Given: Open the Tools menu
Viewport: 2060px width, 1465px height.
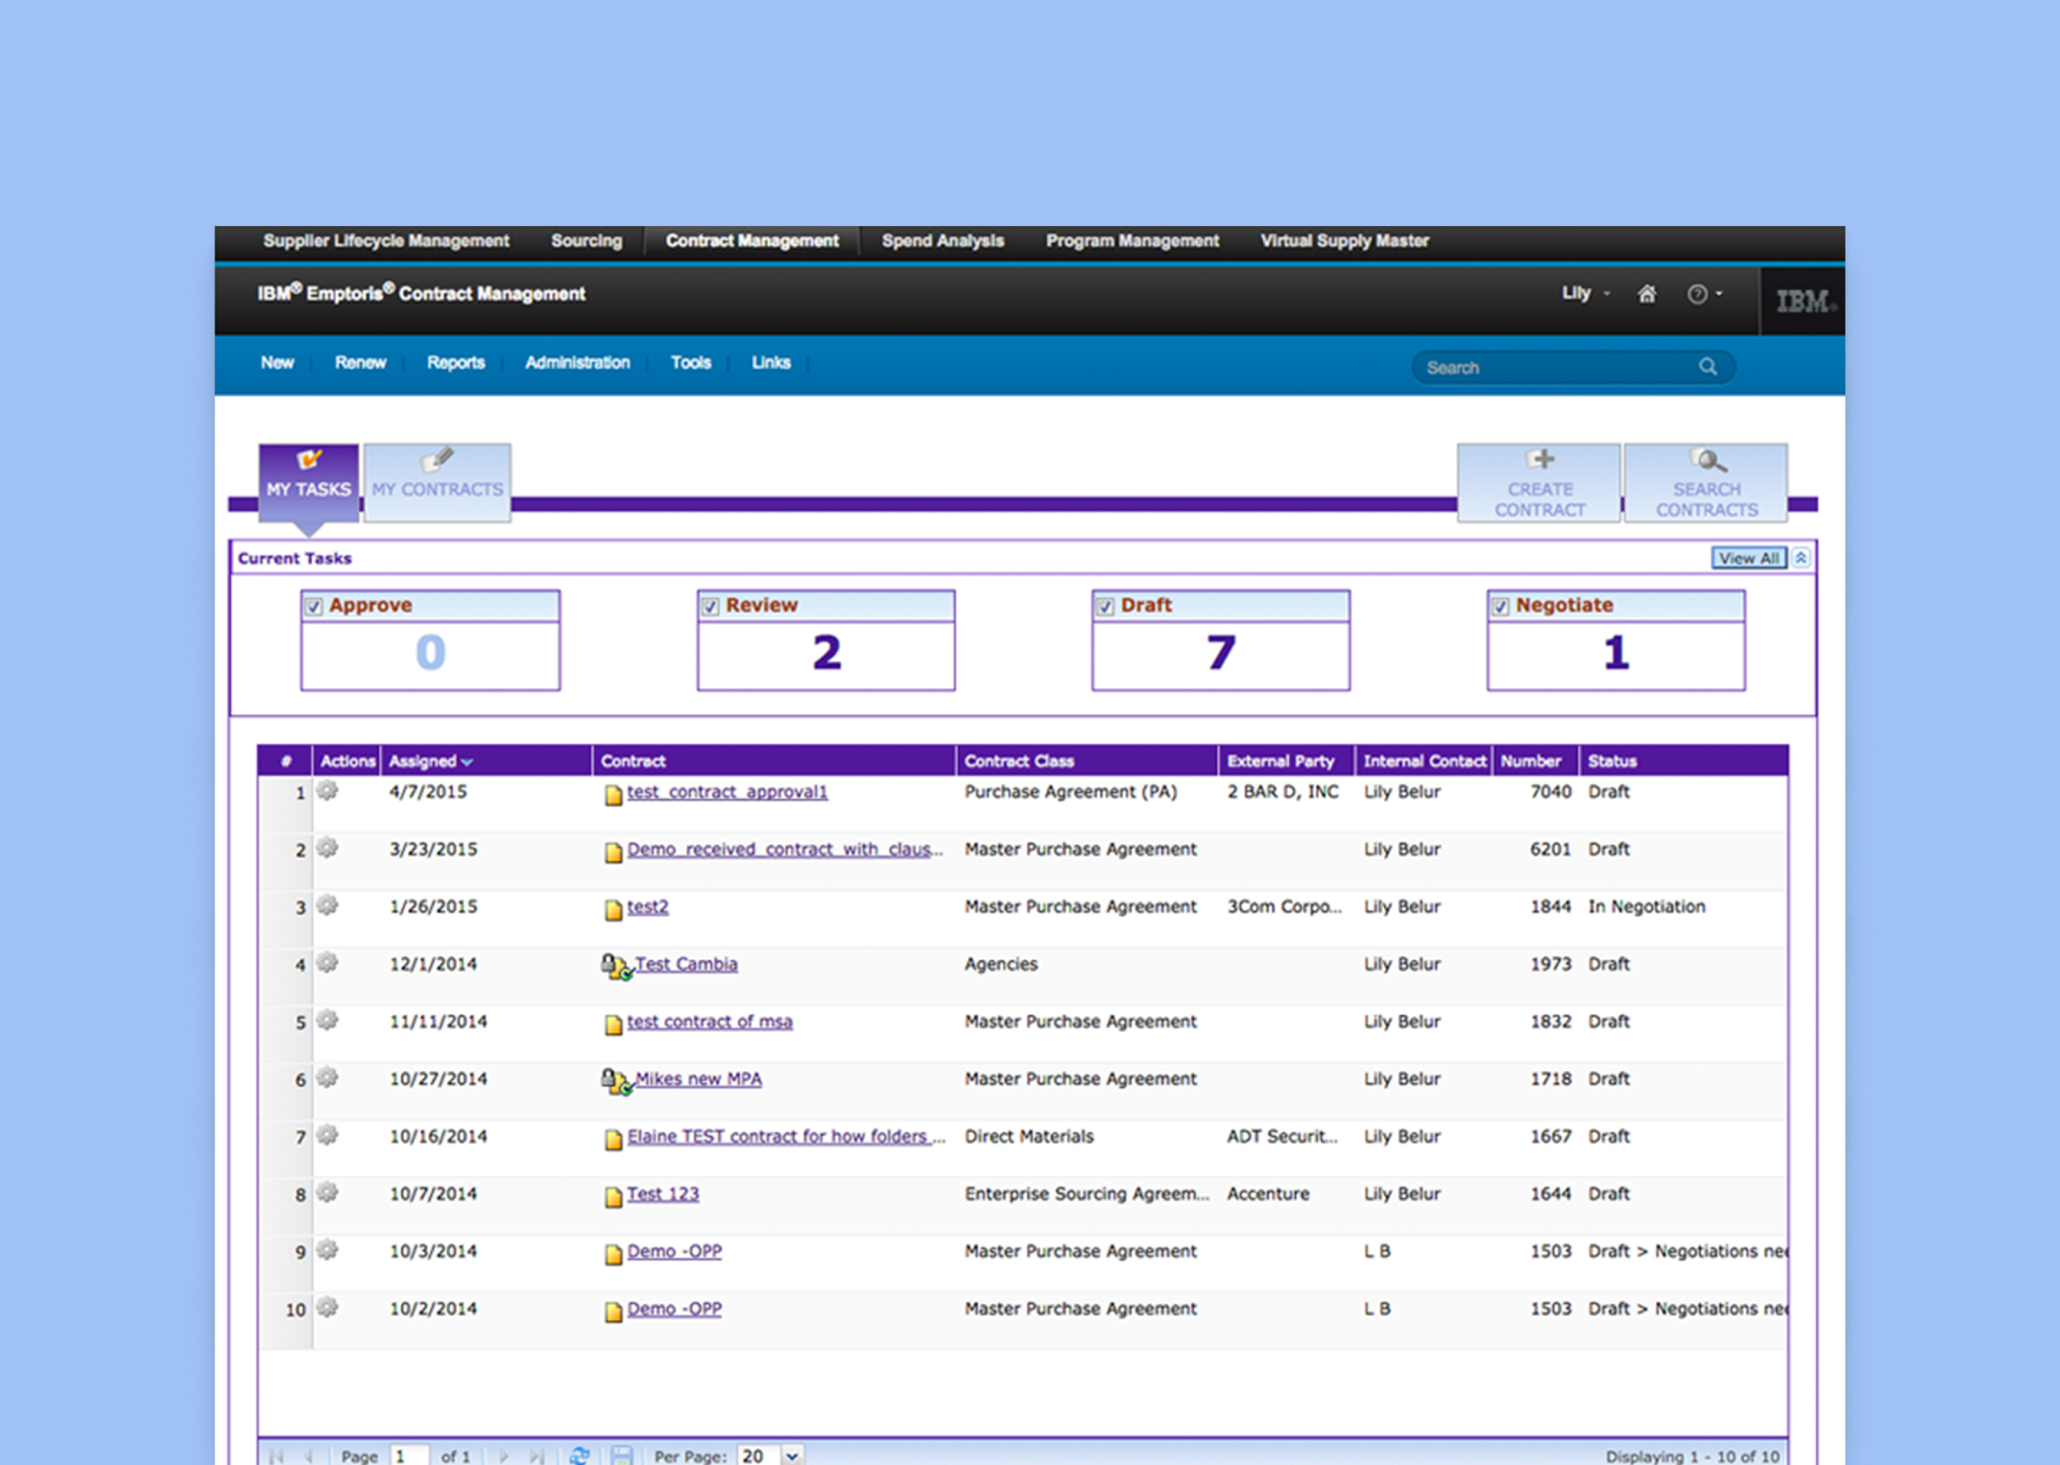Looking at the screenshot, I should click(691, 363).
